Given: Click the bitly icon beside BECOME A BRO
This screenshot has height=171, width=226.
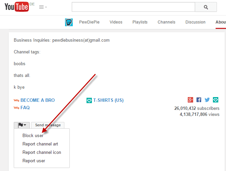Looking at the screenshot, I should click(x=16, y=100).
